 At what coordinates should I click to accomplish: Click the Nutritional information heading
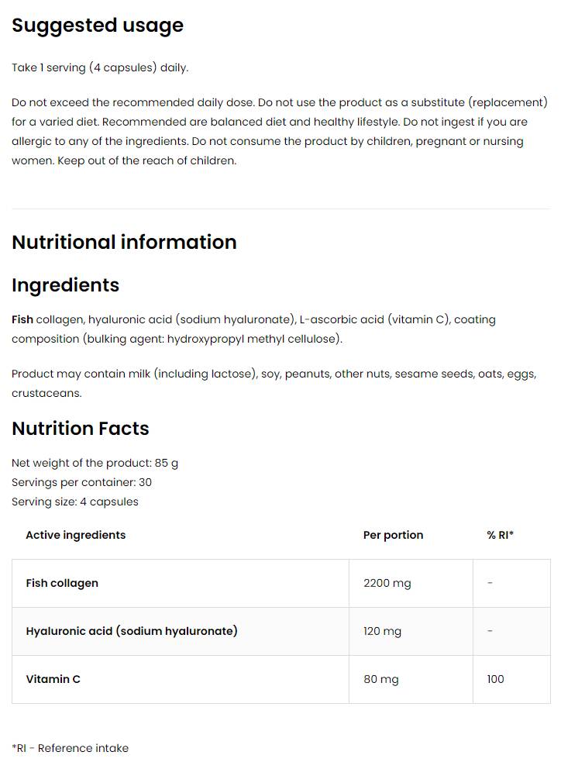point(124,242)
